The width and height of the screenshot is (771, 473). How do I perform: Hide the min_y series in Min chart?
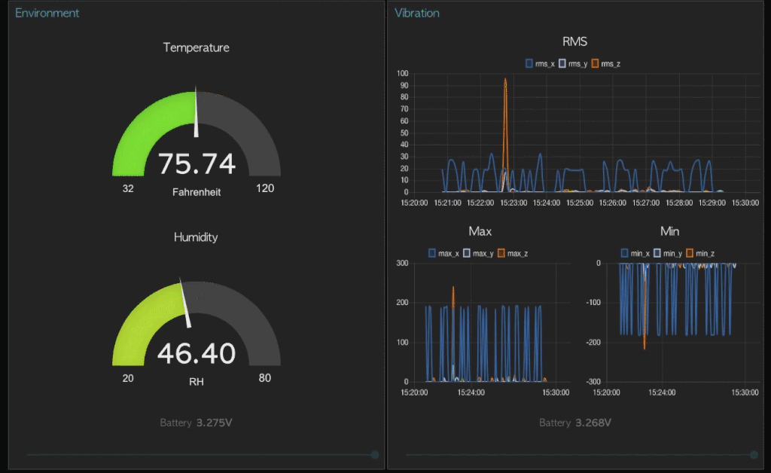670,254
